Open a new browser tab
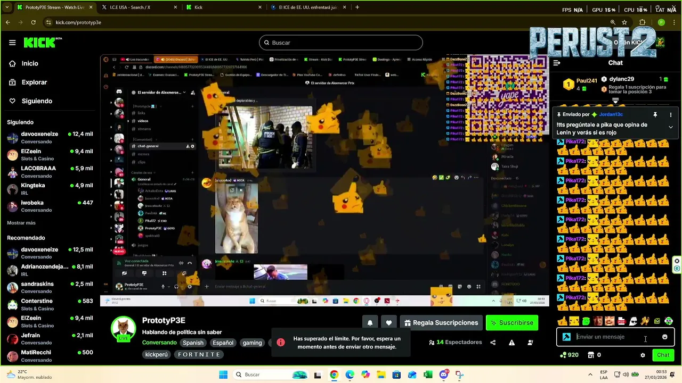This screenshot has height=383, width=682. [357, 7]
